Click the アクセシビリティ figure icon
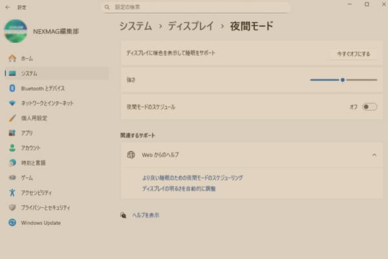This screenshot has height=259, width=388. (12, 192)
